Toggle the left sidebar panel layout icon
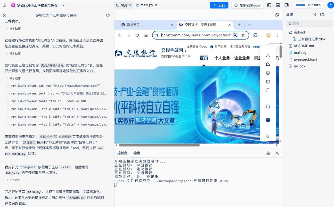 click(x=269, y=5)
